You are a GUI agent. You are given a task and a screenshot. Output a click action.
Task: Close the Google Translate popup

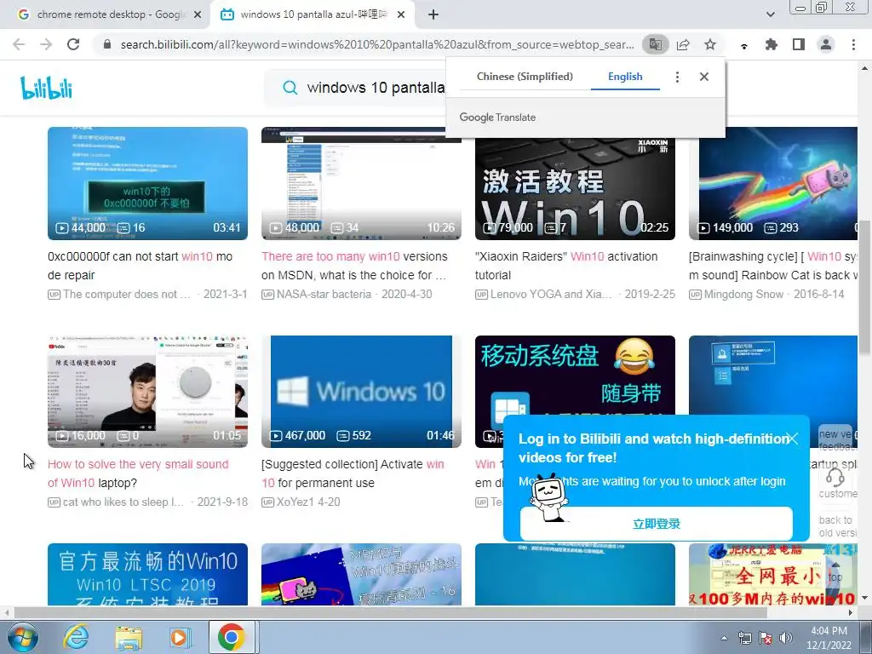[x=704, y=77]
